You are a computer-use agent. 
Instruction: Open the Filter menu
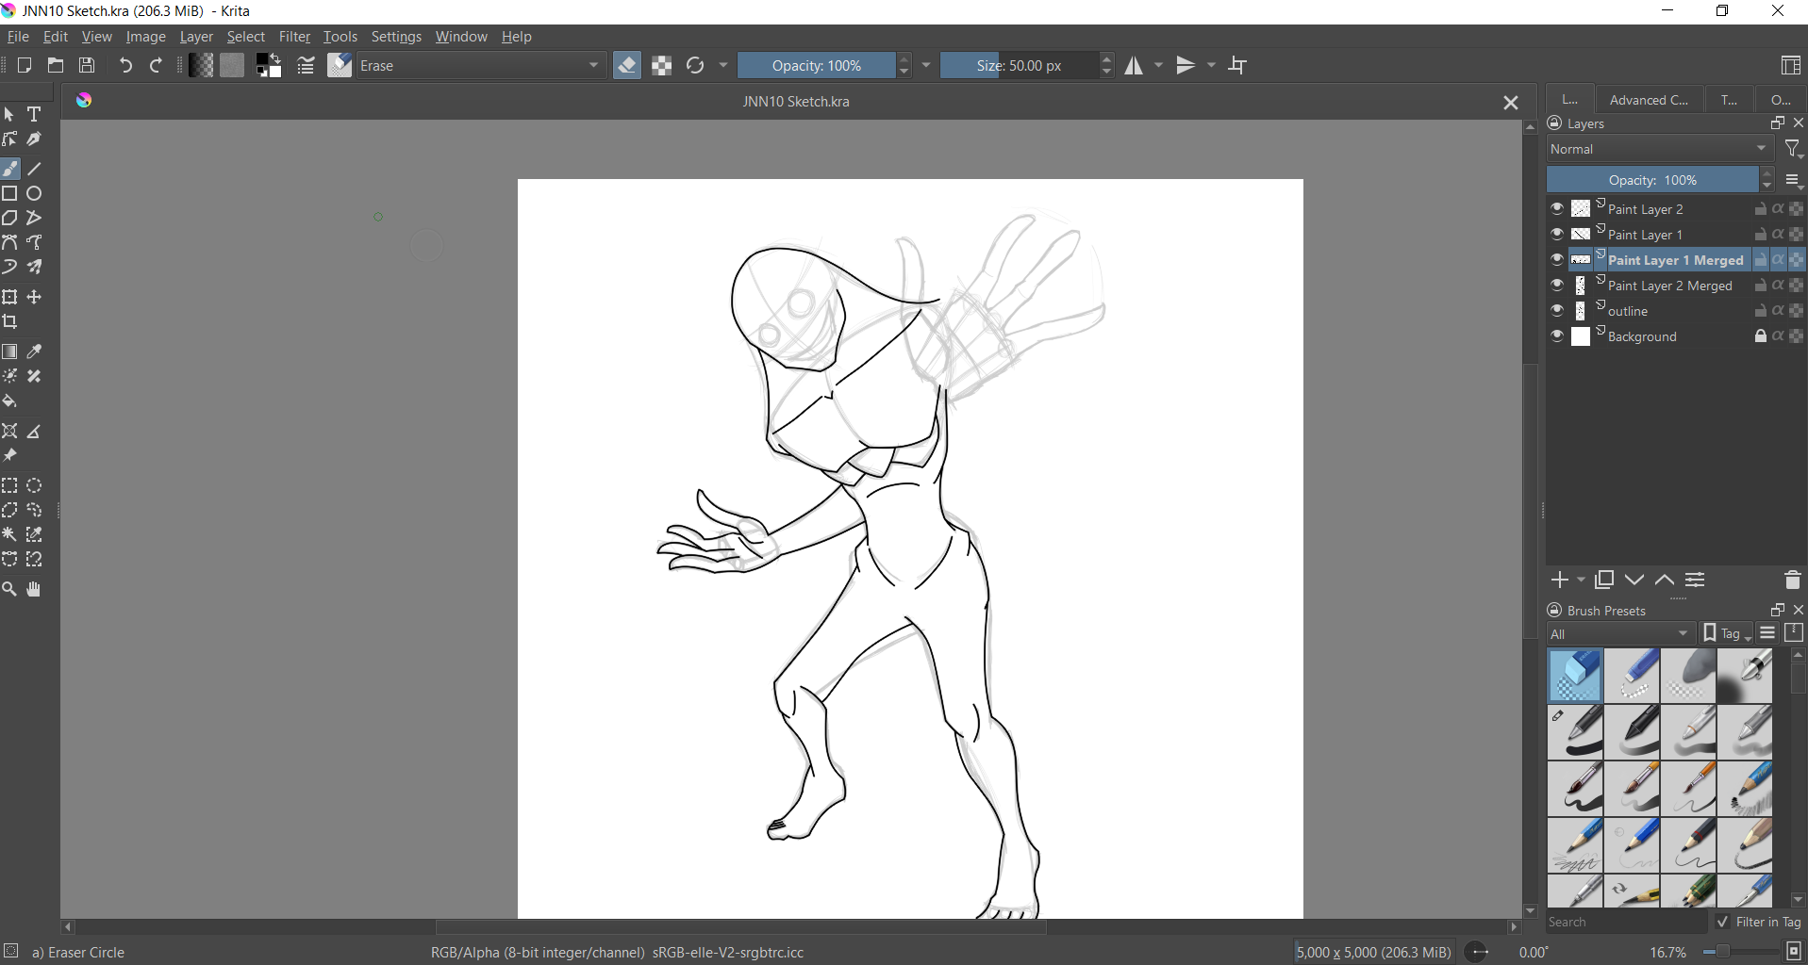point(294,37)
